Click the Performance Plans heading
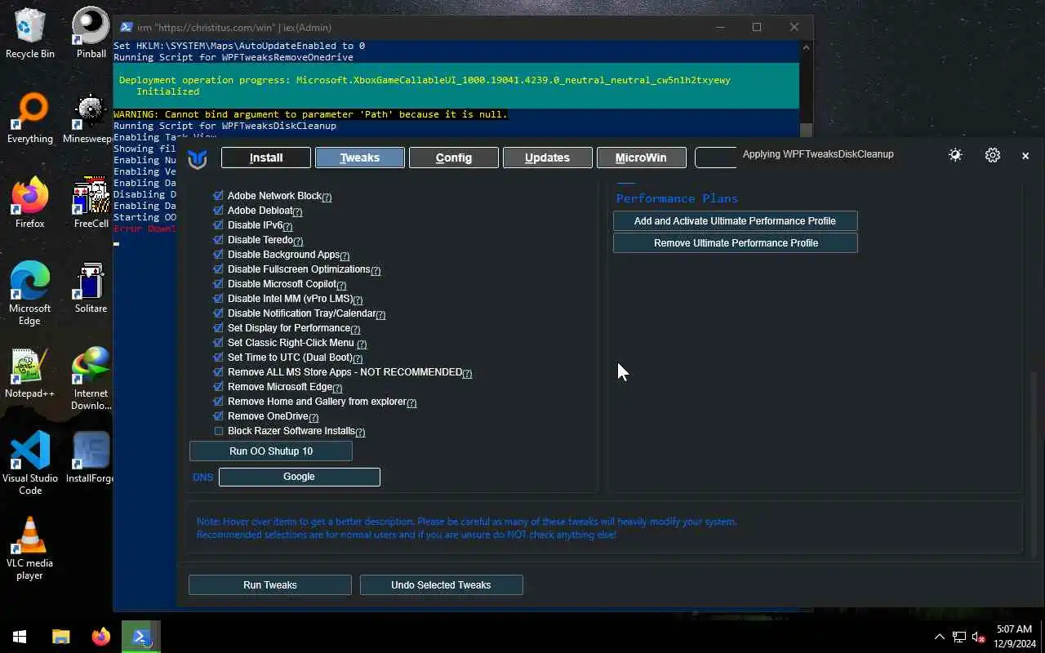Screen dimensions: 1045x653 [x=677, y=198]
